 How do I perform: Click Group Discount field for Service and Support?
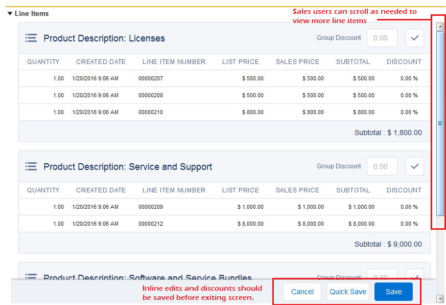point(382,166)
